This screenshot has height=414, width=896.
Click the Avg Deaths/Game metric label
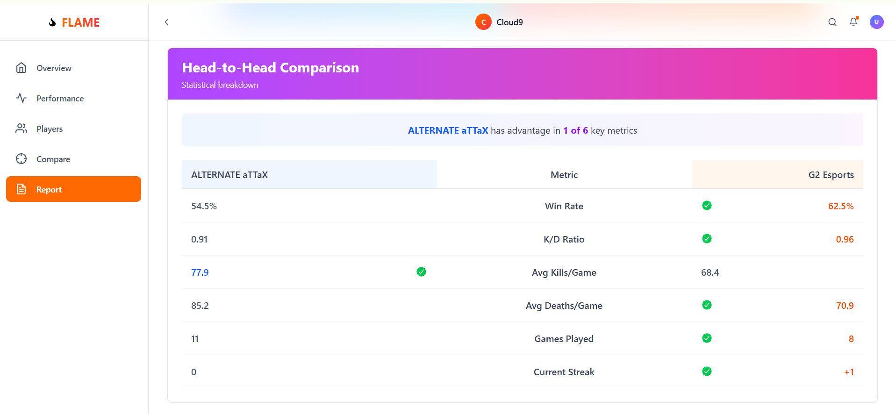pos(564,306)
